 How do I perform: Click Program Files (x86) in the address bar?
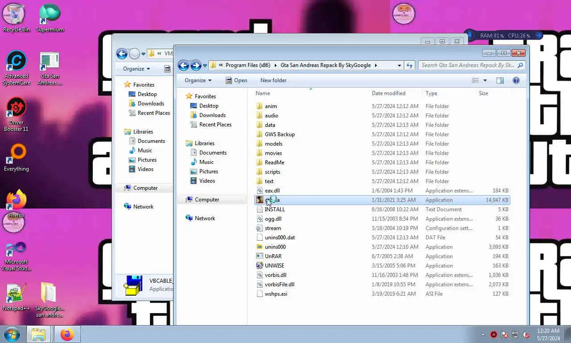[x=248, y=65]
